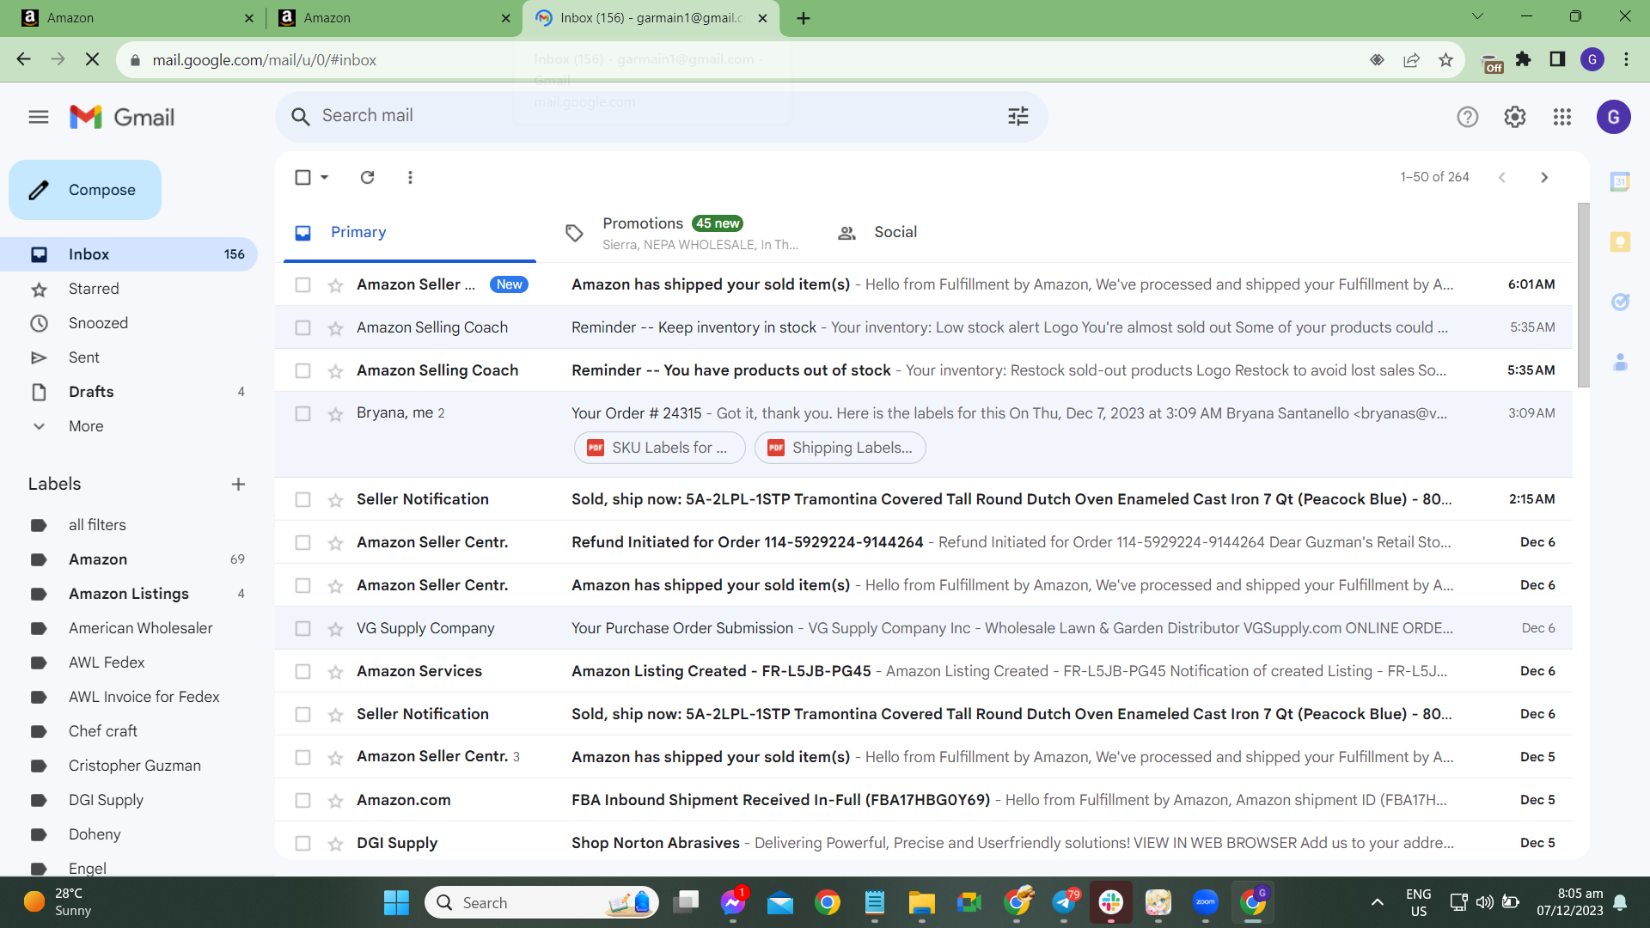The height and width of the screenshot is (928, 1650).
Task: Open the Amazon Listings label
Action: (x=129, y=594)
